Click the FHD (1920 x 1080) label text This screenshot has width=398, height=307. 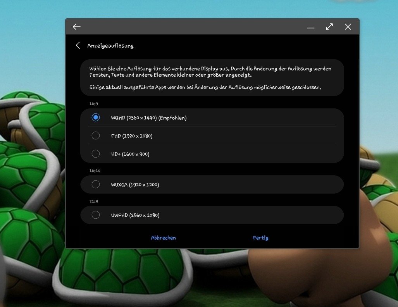coord(132,136)
